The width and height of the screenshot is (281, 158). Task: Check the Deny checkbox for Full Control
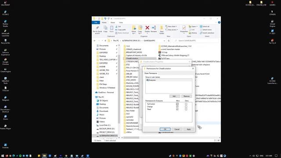tap(186, 104)
